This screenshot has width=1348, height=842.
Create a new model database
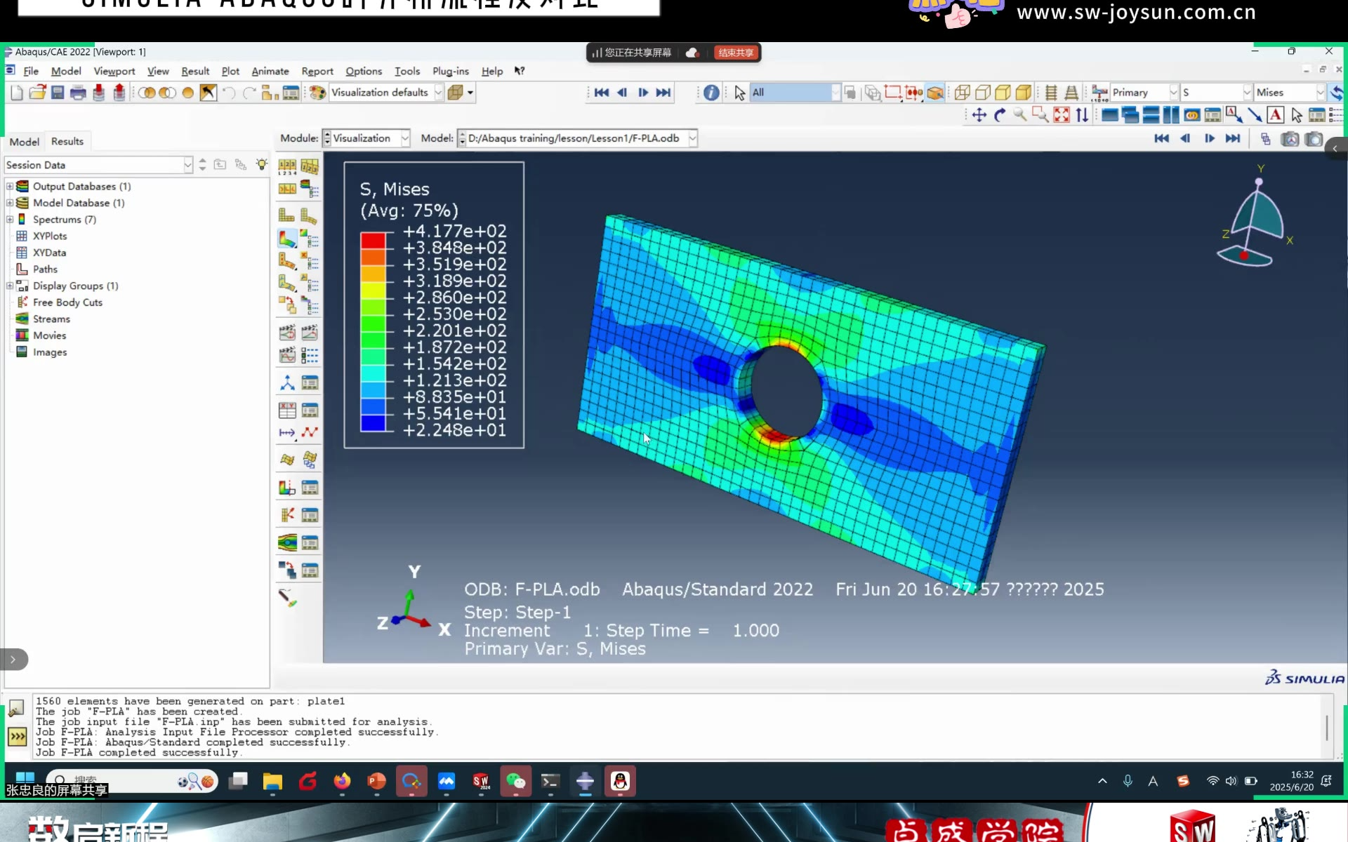[17, 93]
